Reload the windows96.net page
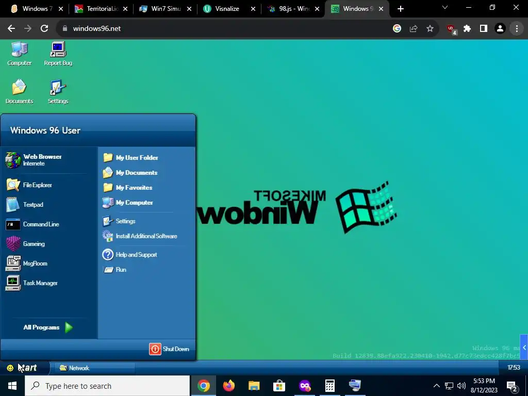 44,29
